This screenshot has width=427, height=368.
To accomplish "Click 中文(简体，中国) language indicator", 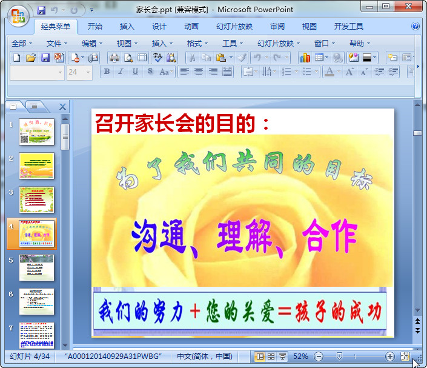I will coord(205,356).
